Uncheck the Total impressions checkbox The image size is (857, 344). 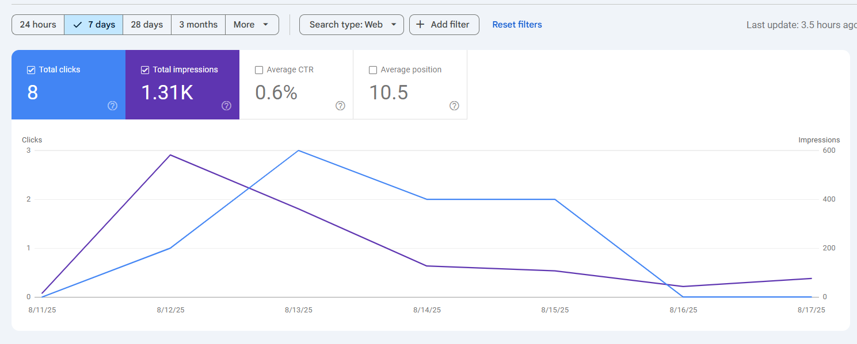pos(145,70)
